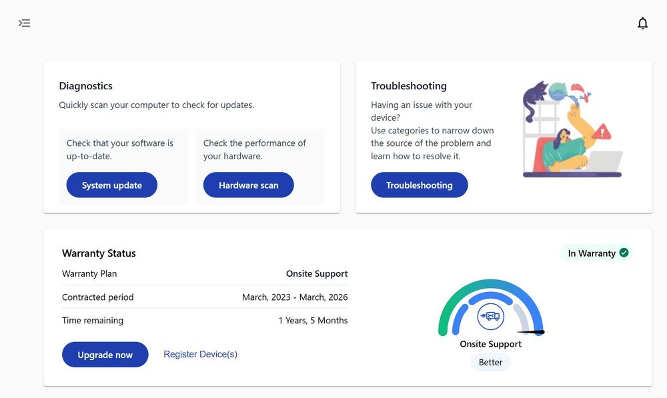Select the Warranty Plan row
This screenshot has width=667, height=398.
click(x=204, y=273)
